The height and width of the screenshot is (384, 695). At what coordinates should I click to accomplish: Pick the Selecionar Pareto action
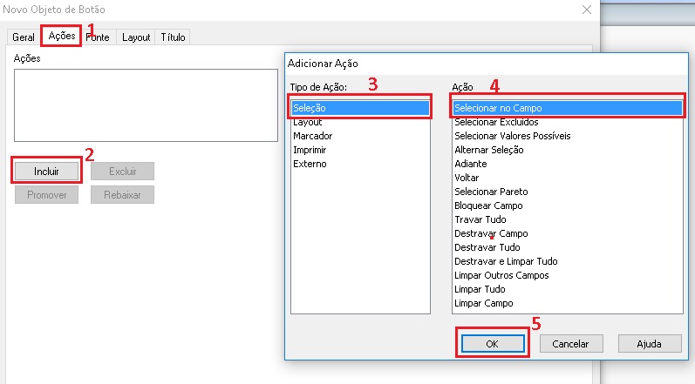(491, 192)
